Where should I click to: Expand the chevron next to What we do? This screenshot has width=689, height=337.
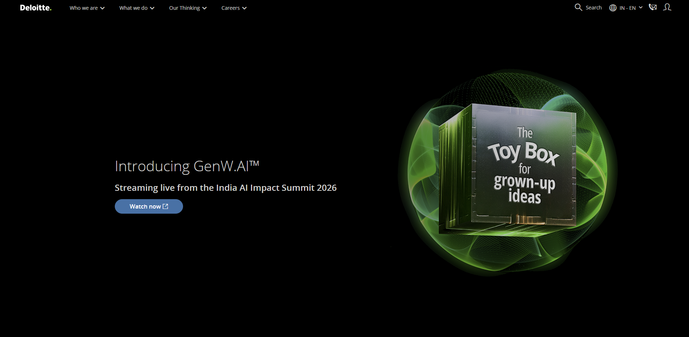[x=152, y=8]
